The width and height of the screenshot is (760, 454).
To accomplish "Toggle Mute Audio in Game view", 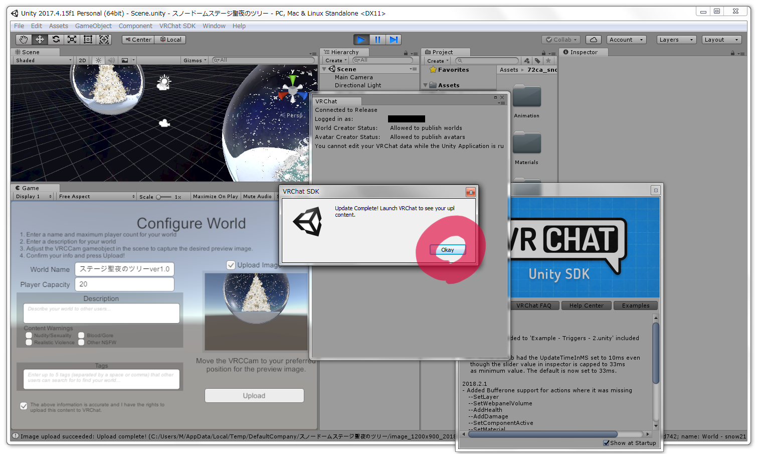I will tap(257, 197).
